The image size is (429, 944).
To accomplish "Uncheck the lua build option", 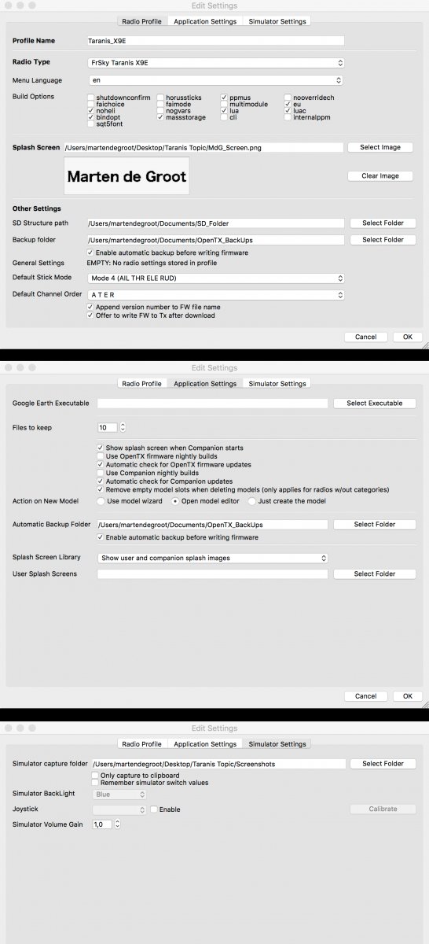I will [224, 111].
